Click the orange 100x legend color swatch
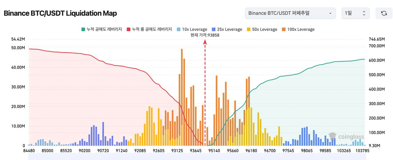393x160 pixels. point(284,29)
